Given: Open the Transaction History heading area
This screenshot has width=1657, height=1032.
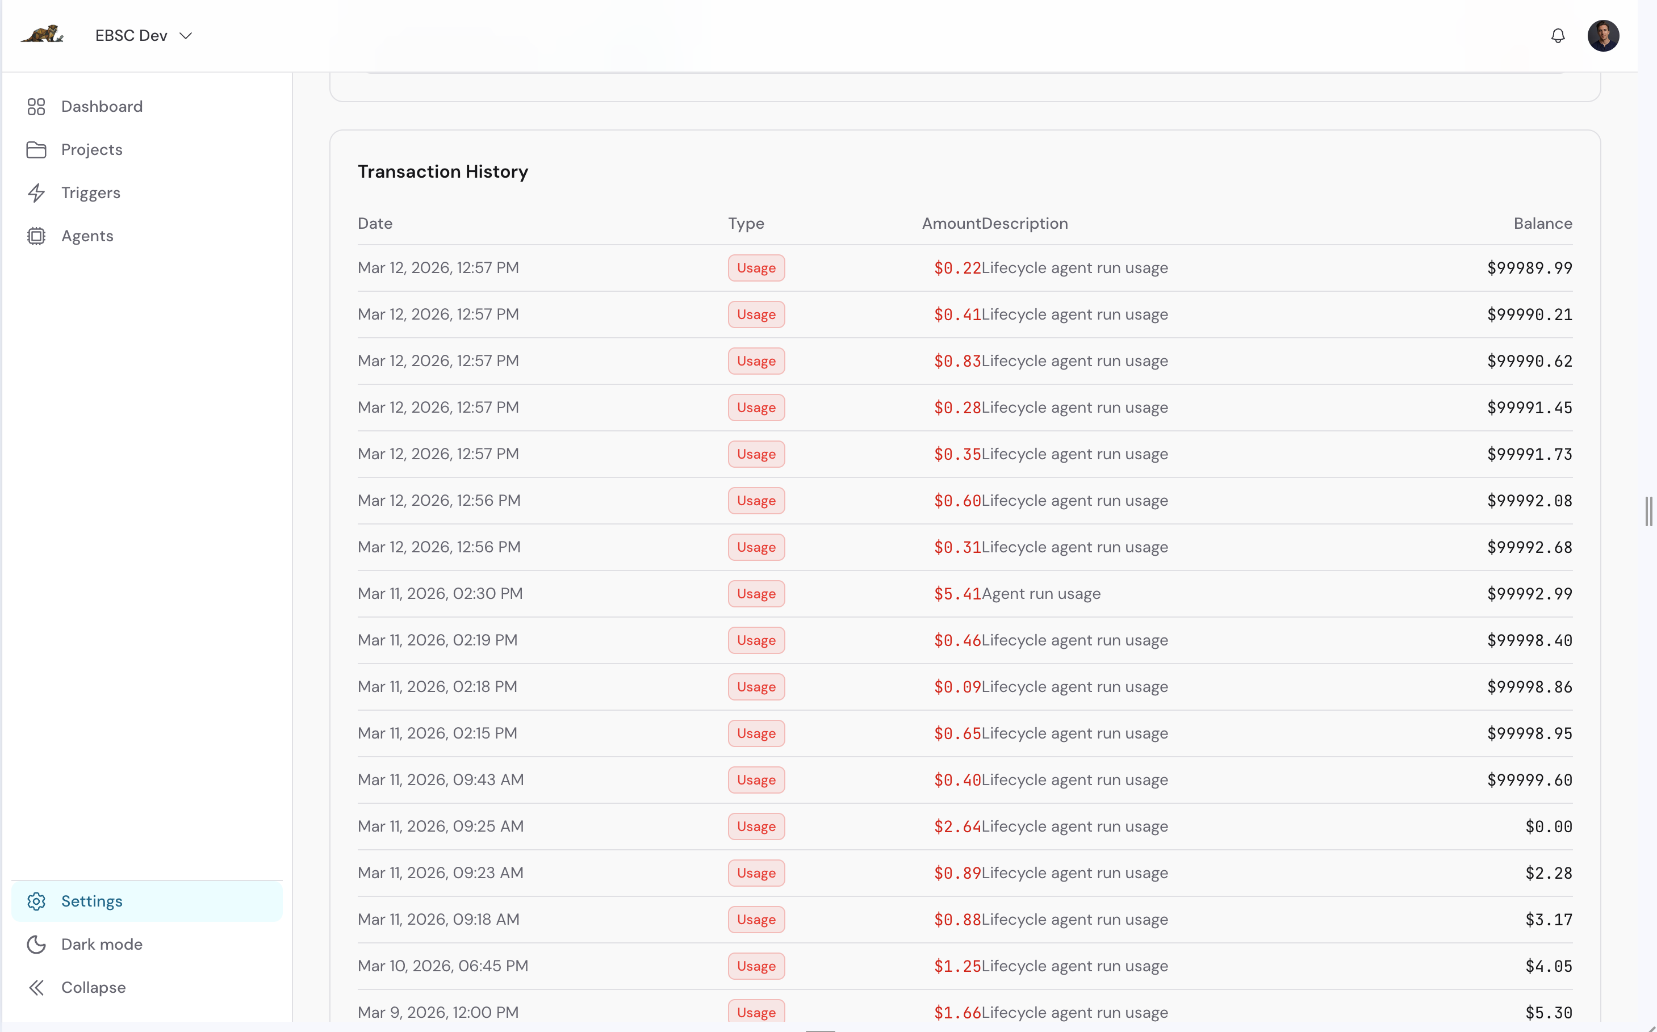Looking at the screenshot, I should pyautogui.click(x=442, y=171).
